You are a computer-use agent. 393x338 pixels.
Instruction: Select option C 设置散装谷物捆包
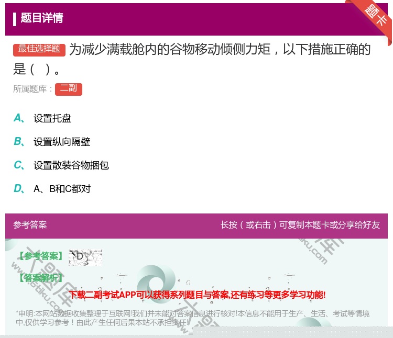tap(61, 165)
